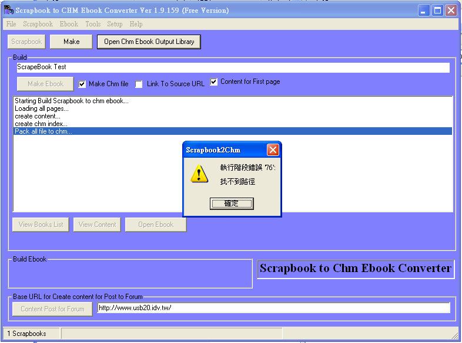Open the Tools menu
Screen dimensions: 462x343
[93, 24]
